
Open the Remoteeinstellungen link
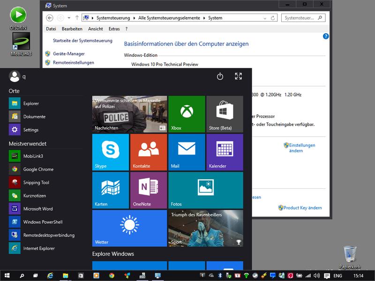point(74,63)
